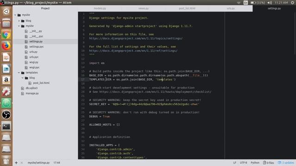The height and width of the screenshot is (166, 296).
Task: Click the clock showing 11:21 AM
Action: click(281, 3)
